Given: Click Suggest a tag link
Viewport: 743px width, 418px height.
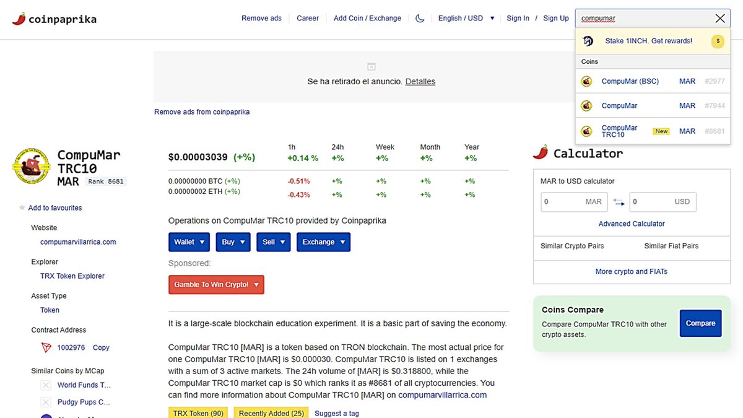Looking at the screenshot, I should tap(337, 414).
